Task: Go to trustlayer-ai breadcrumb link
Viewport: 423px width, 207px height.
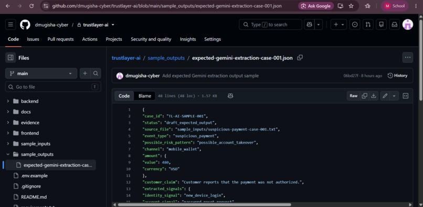Action: [126, 58]
